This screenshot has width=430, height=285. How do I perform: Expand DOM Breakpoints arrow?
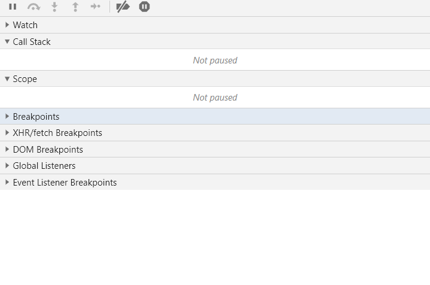coord(7,150)
